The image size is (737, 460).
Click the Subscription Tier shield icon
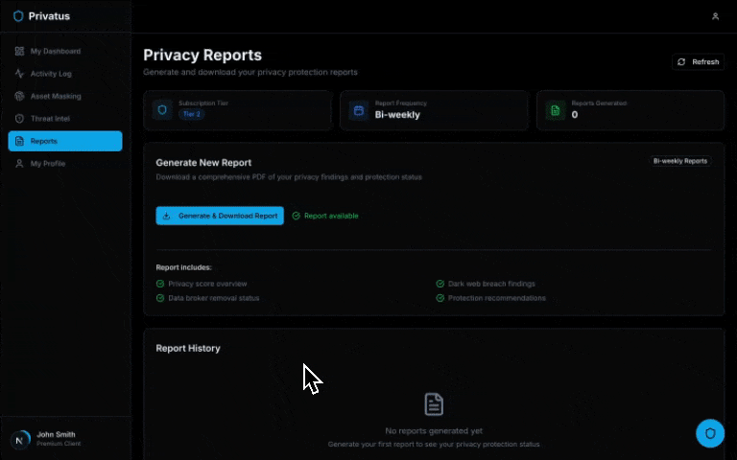tap(162, 110)
